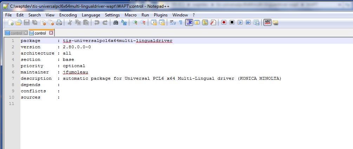Screen dimensions: 353x149
Task: Open the user defined language icon
Action: (197, 22)
